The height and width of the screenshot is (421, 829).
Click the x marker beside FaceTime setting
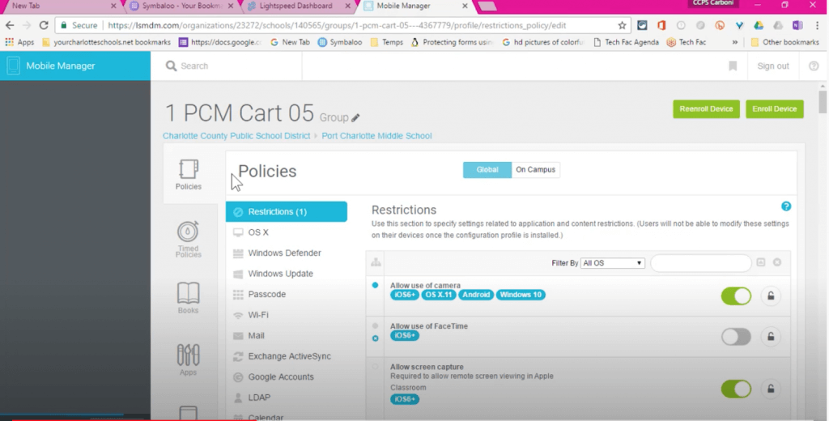[376, 338]
